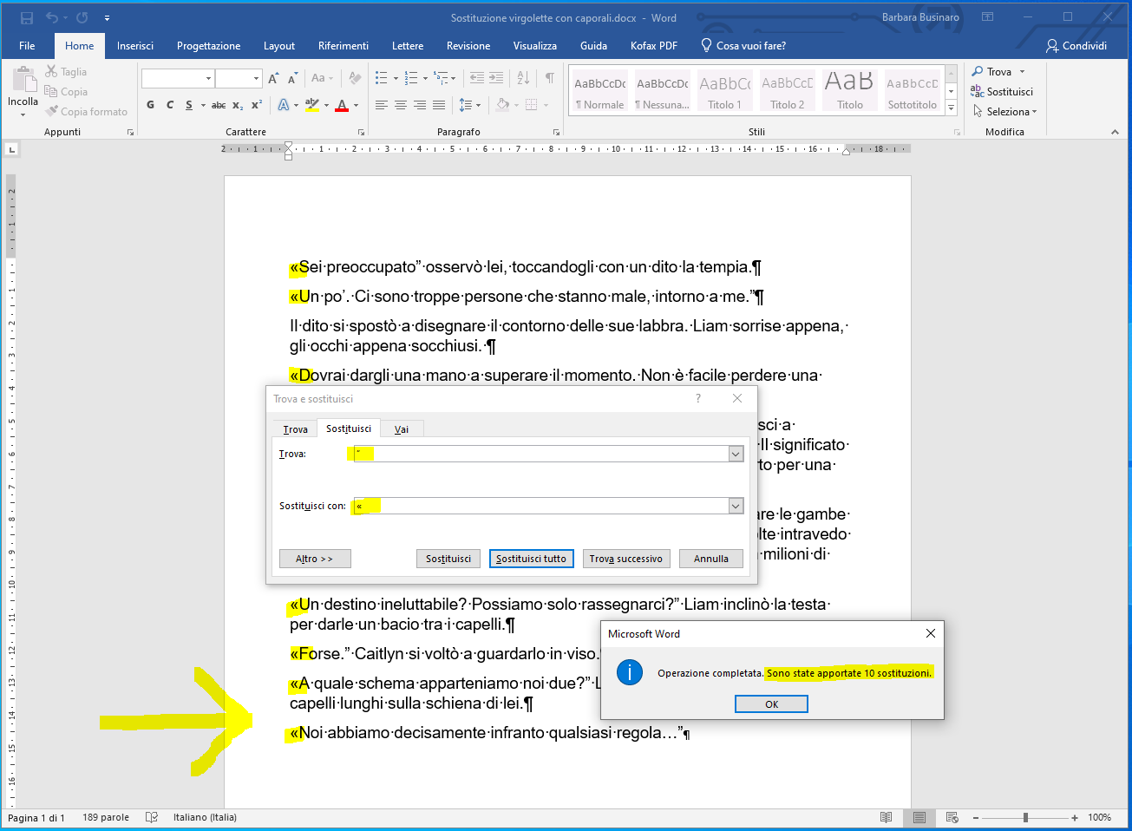The width and height of the screenshot is (1132, 831).
Task: Click the Altro >> button
Action: click(314, 559)
